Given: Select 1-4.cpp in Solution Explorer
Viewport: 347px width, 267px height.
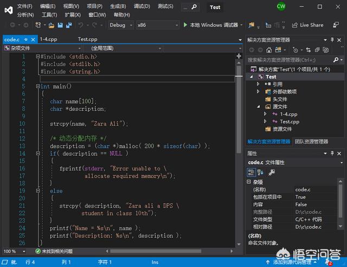Looking at the screenshot, I should pyautogui.click(x=288, y=114).
